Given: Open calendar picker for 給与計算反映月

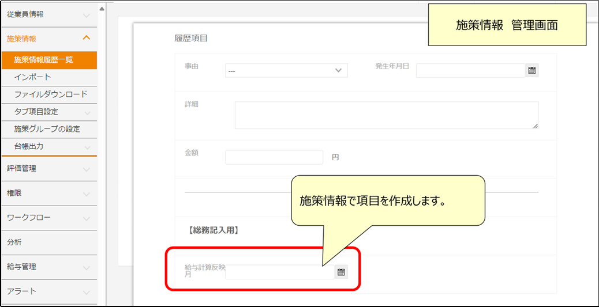Looking at the screenshot, I should coord(342,272).
